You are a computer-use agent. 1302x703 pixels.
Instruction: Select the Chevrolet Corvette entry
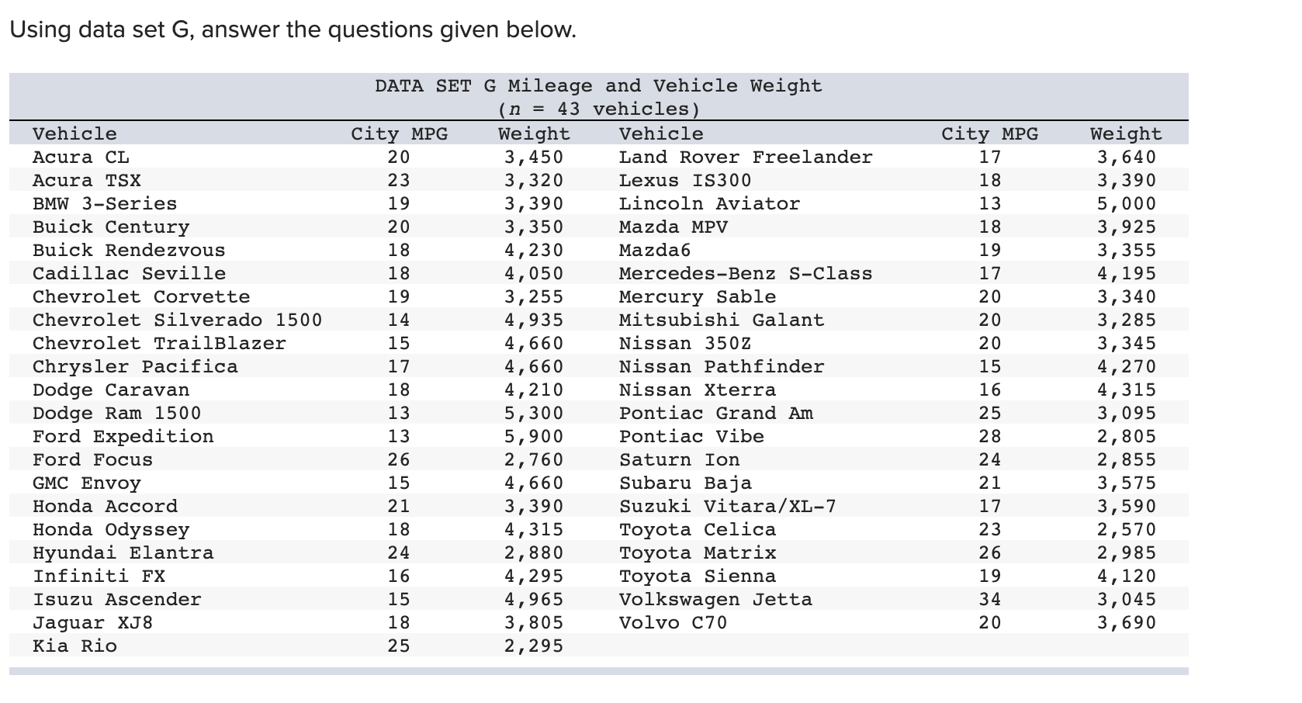(141, 297)
